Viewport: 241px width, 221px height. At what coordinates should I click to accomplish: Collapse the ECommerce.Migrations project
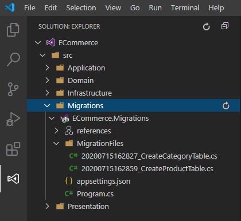tap(52, 118)
